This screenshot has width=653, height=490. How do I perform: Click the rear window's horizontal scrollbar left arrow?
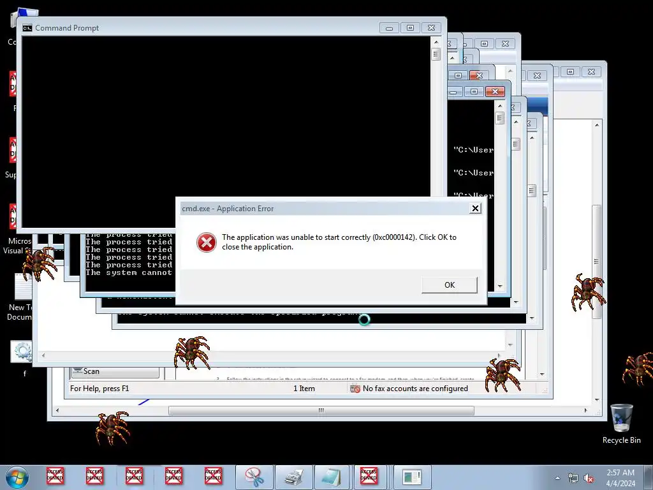pos(57,410)
